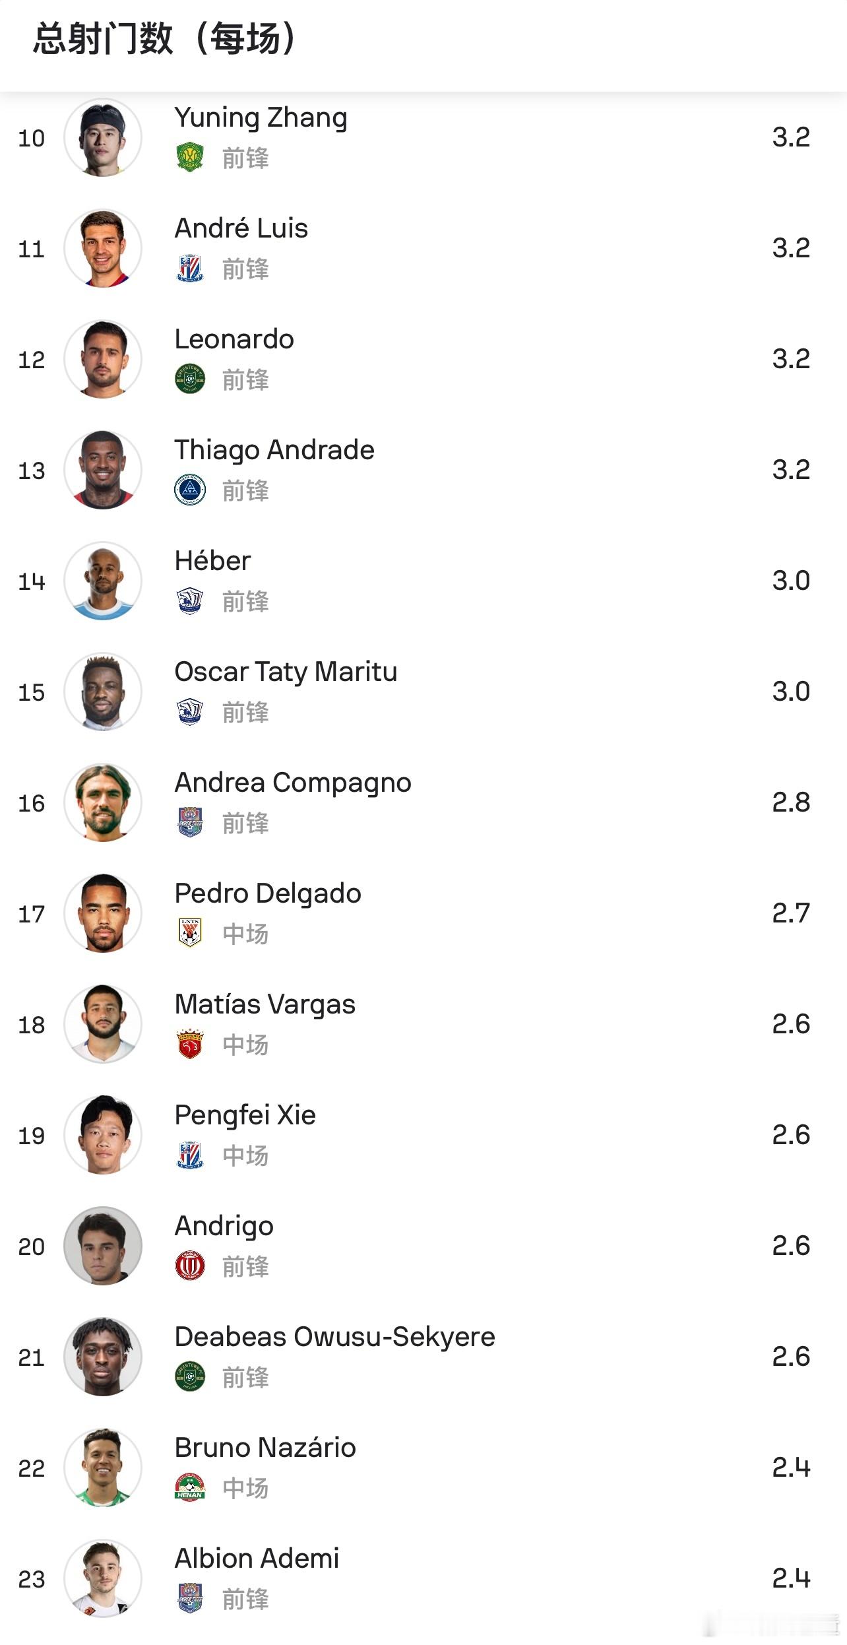
Task: Tap the club badge under André Luis
Action: (x=190, y=269)
